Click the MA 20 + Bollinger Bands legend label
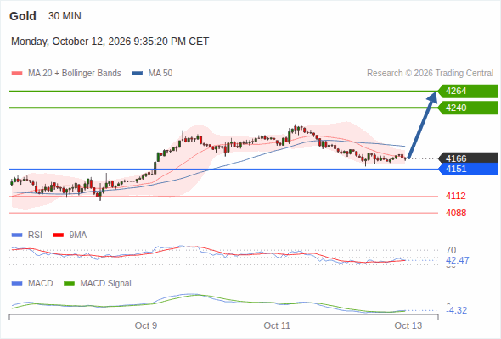 coord(75,74)
